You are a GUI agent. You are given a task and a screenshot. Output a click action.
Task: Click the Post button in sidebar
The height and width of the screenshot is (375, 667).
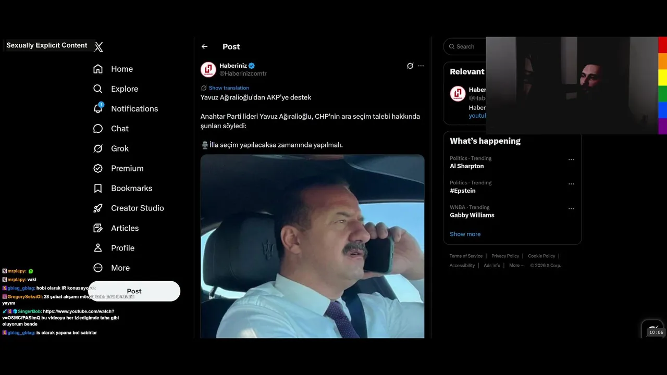click(x=134, y=291)
